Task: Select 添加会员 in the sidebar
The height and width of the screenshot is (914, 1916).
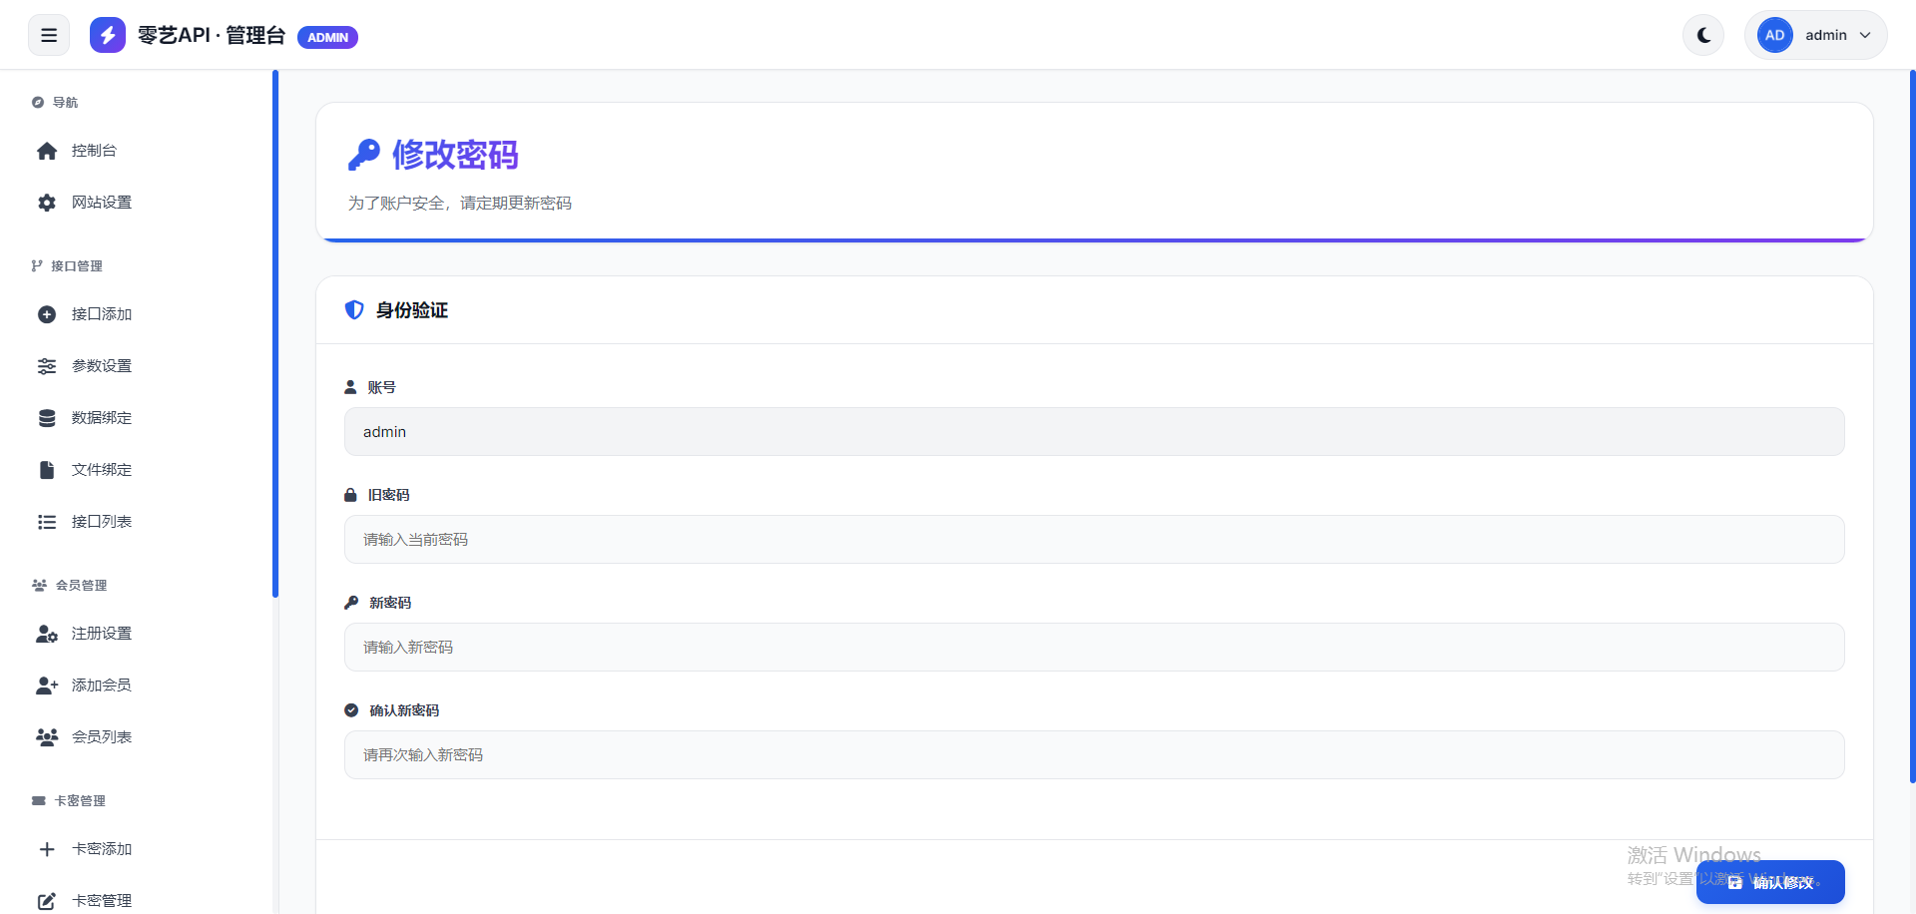Action: click(x=101, y=685)
